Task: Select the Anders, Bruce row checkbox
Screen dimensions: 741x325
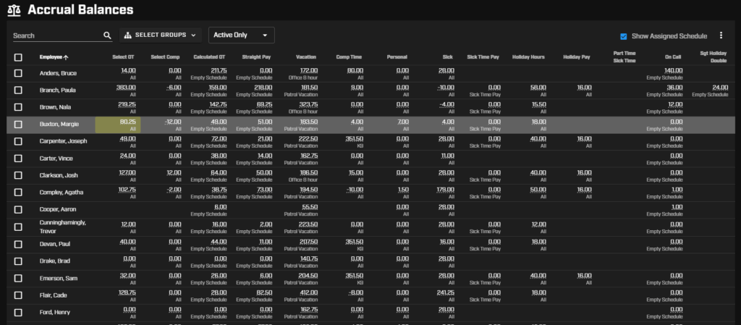Action: pos(18,73)
